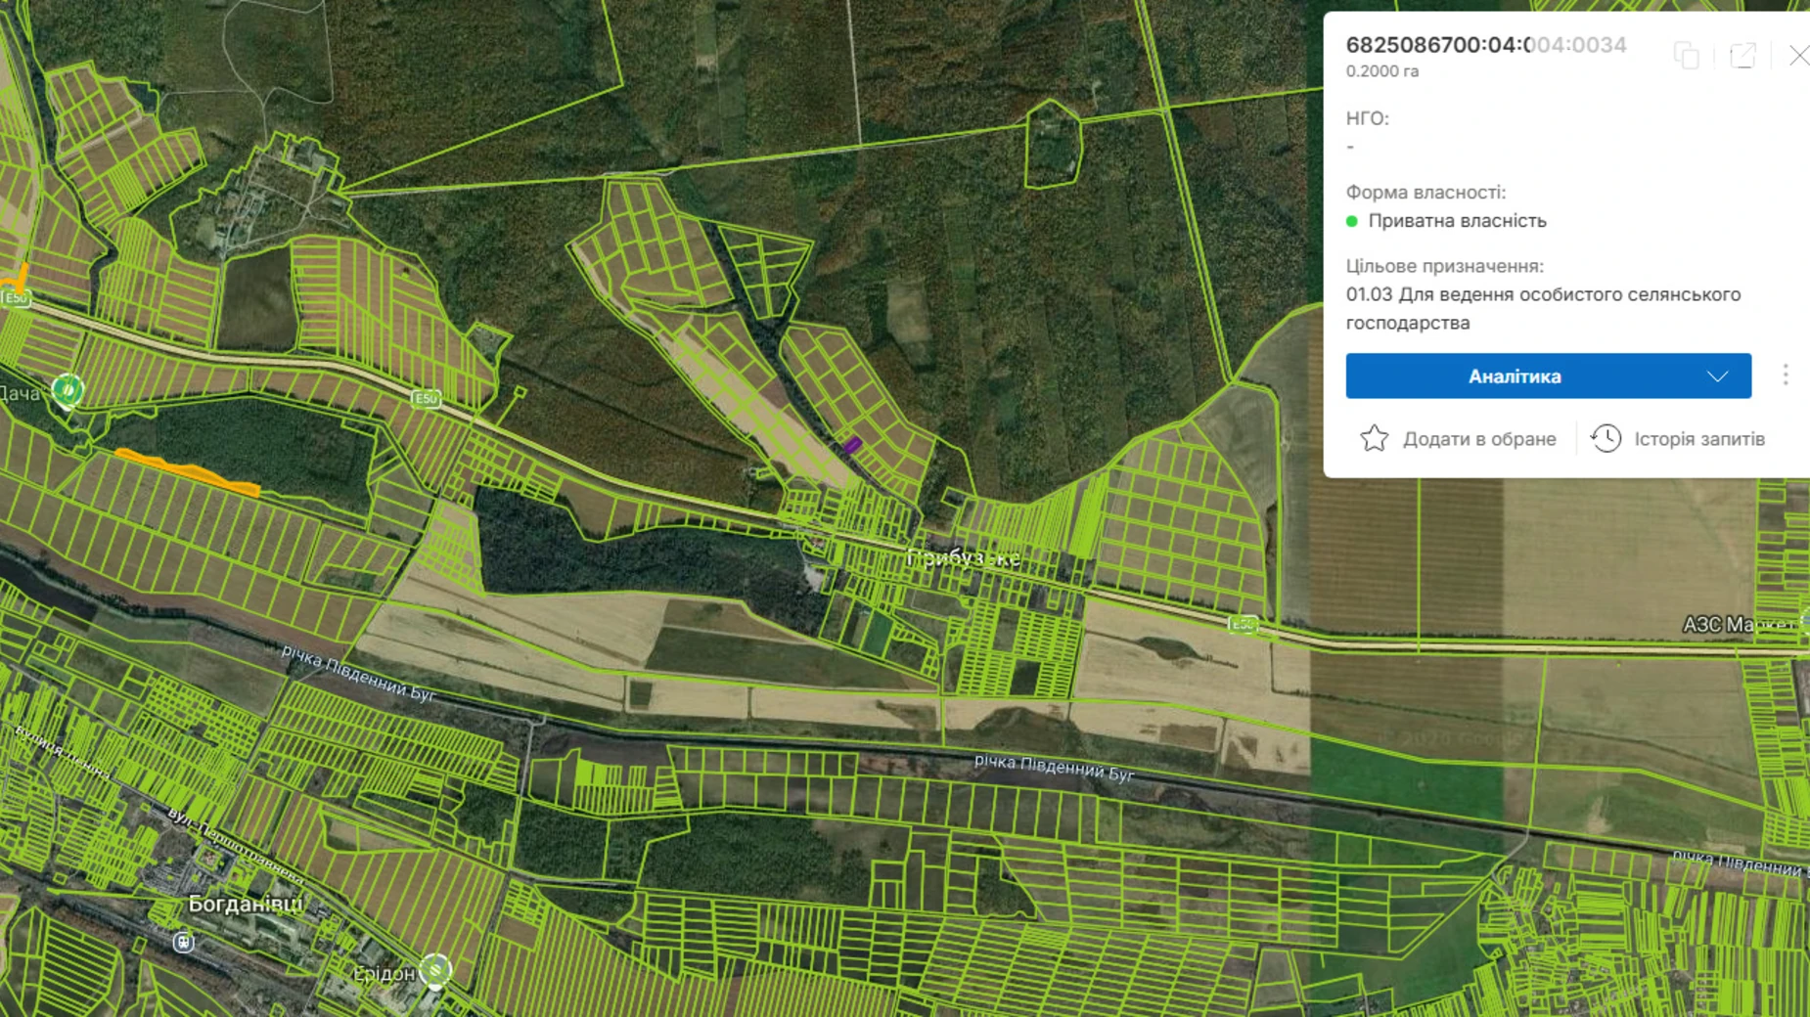Click the star icon to favorite the parcel
Screen dimensions: 1810x1017
tap(1374, 439)
